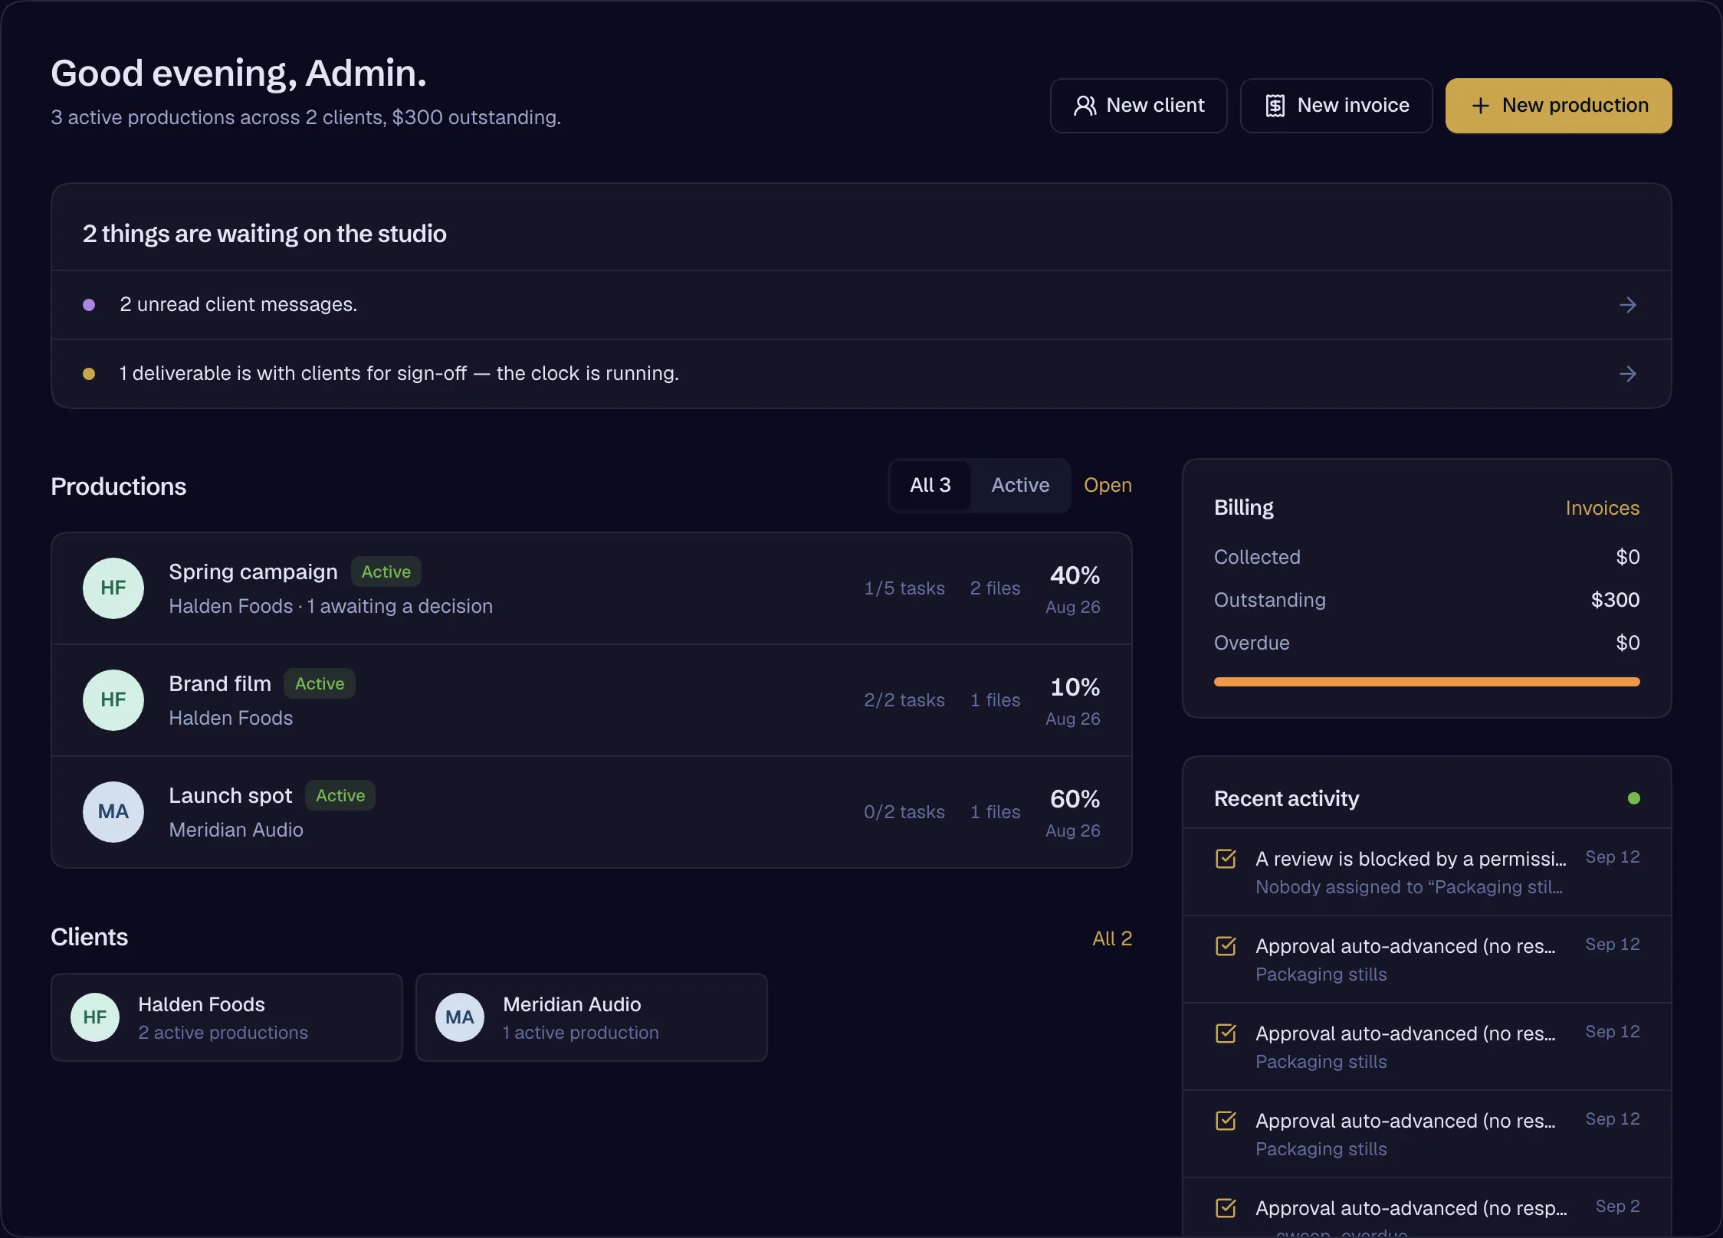Open the Launch spot production title

click(x=230, y=796)
